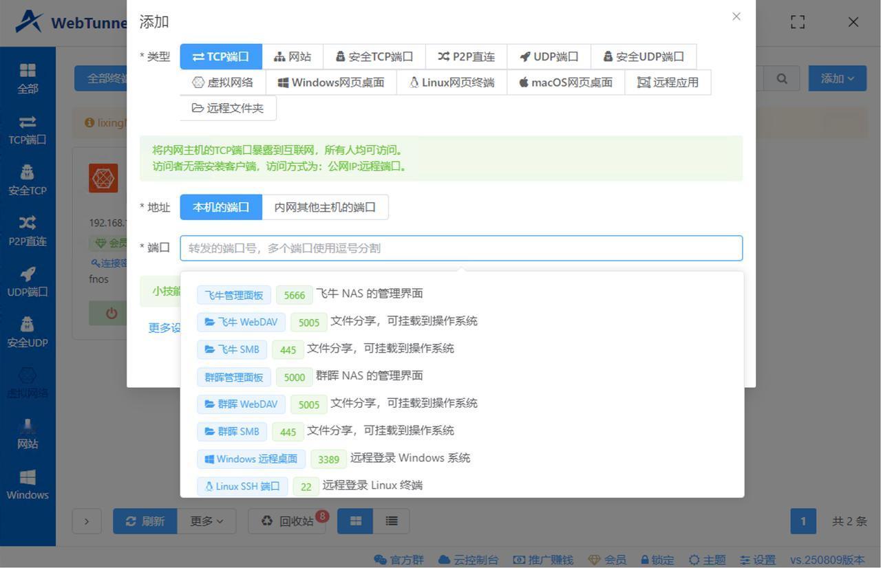Click the search magnifier button
Screen dimensions: 881x568
click(782, 78)
